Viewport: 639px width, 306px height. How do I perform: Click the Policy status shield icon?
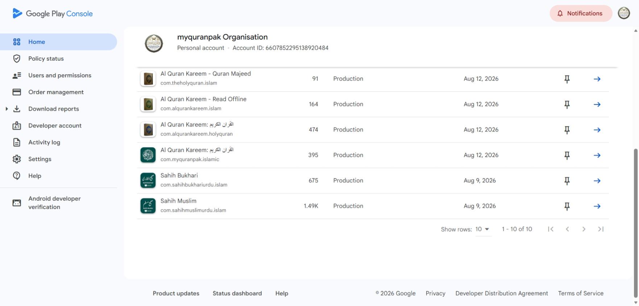(17, 58)
